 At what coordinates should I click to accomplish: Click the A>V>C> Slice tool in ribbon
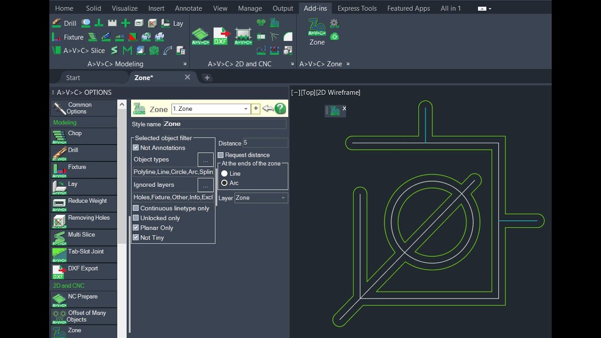(78, 50)
